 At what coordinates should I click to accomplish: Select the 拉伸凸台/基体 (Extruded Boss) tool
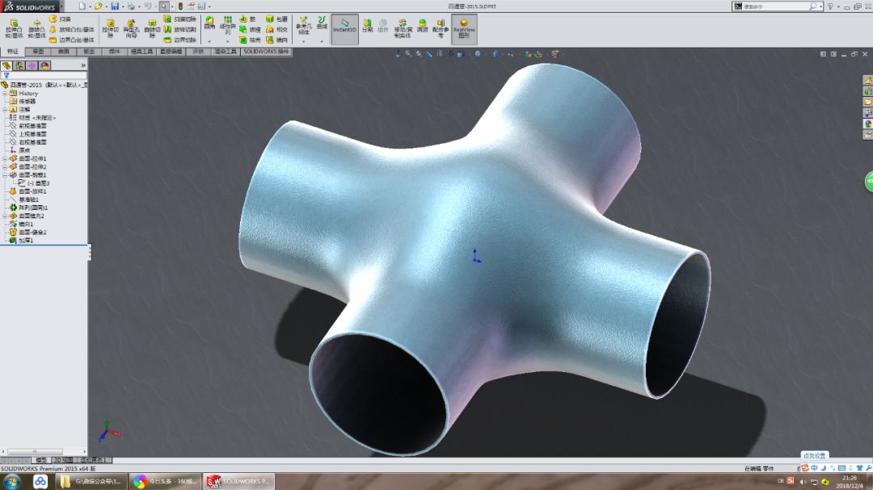point(14,27)
